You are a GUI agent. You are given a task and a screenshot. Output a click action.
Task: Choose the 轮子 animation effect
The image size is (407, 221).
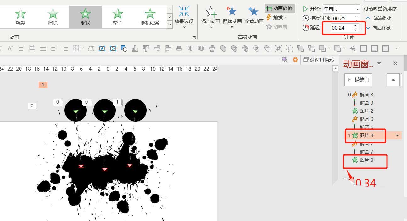point(117,16)
